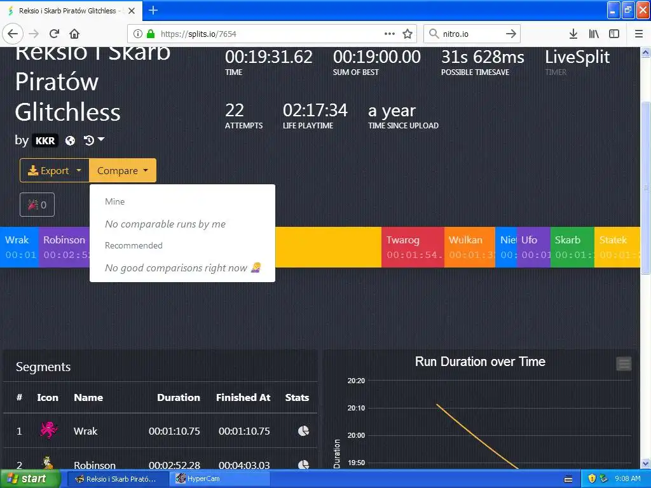Switch to Reksio i Skarb taskbar button

[118, 479]
